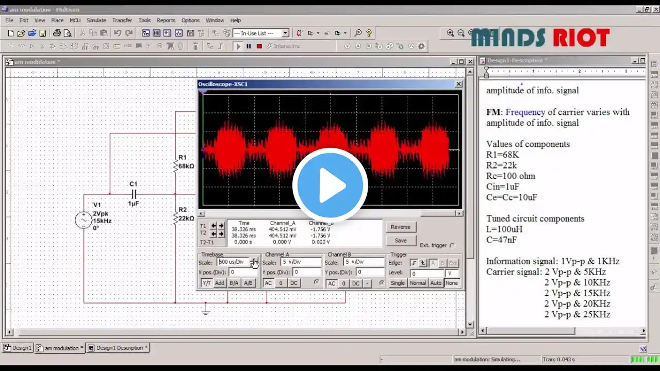Click the trigger Level input field
Image resolution: width=660 pixels, height=371 pixels.
pos(427,273)
